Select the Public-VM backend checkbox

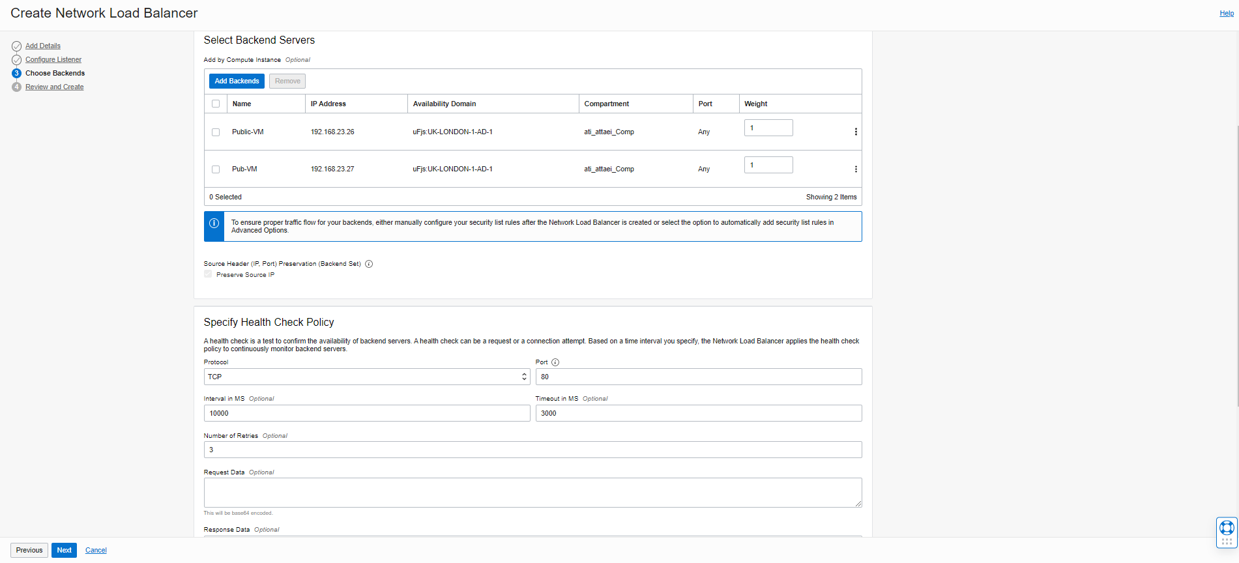click(x=216, y=132)
